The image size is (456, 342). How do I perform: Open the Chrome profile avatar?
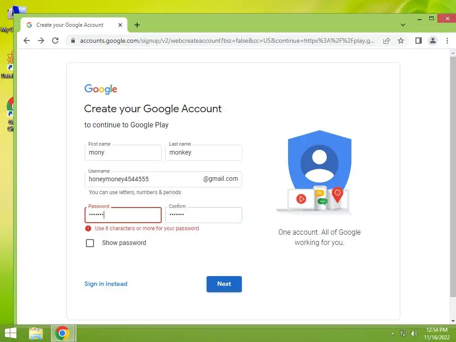point(433,41)
